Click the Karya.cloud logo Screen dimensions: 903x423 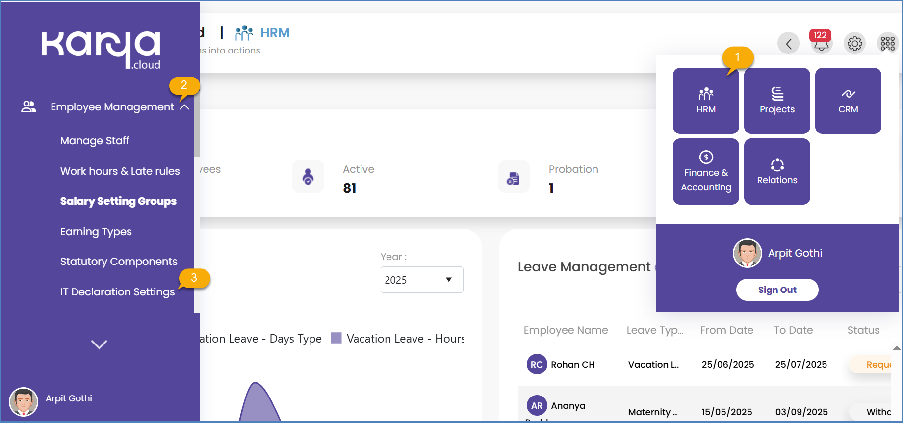click(x=101, y=50)
